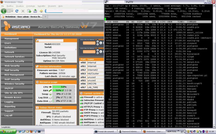Click the RAM 50% of 2.0 GB bar
This screenshot has height=134, width=216.
coord(64,91)
